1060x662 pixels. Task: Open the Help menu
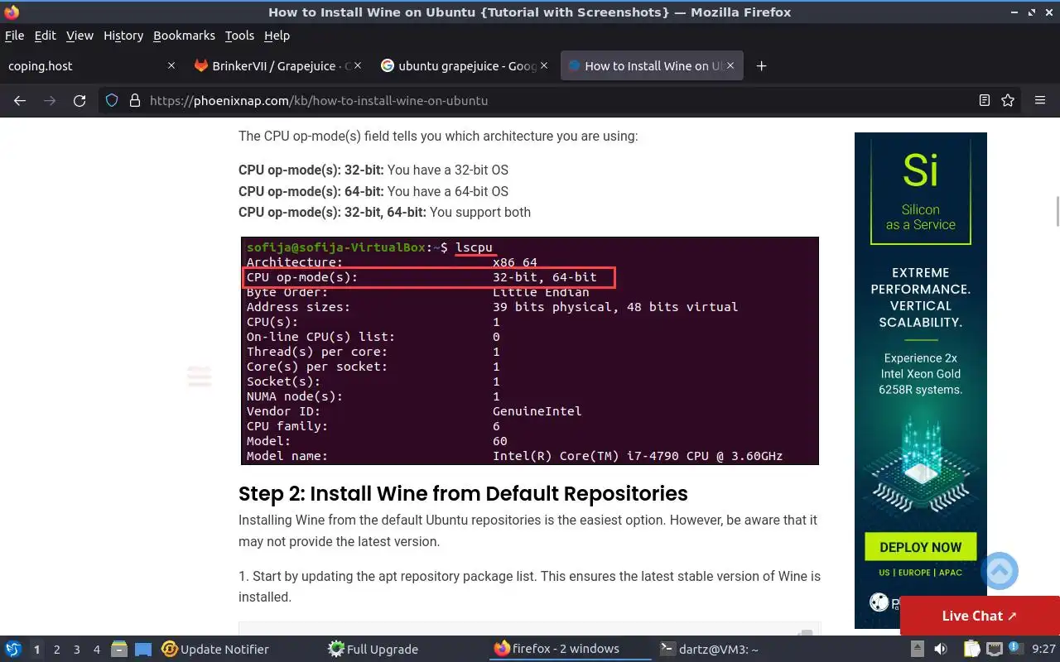[277, 36]
